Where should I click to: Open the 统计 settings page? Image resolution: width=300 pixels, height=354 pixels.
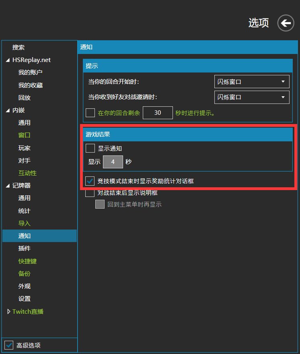pyautogui.click(x=24, y=211)
